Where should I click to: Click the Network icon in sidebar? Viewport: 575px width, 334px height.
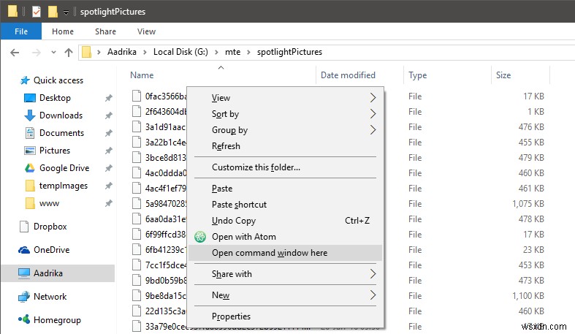point(23,297)
